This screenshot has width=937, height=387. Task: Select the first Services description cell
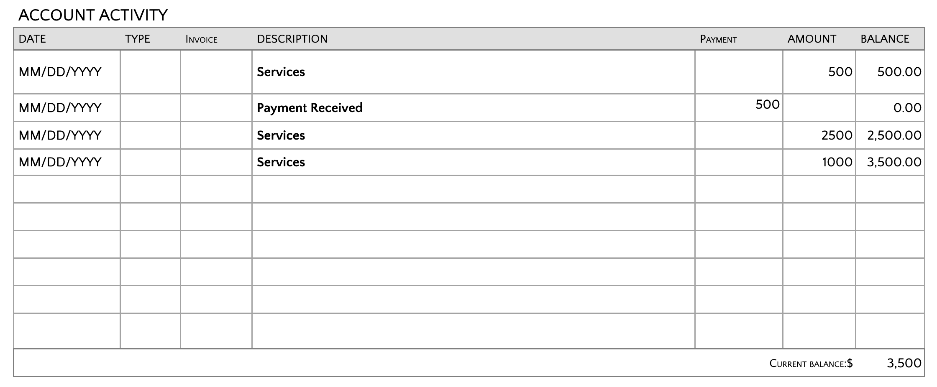click(281, 72)
